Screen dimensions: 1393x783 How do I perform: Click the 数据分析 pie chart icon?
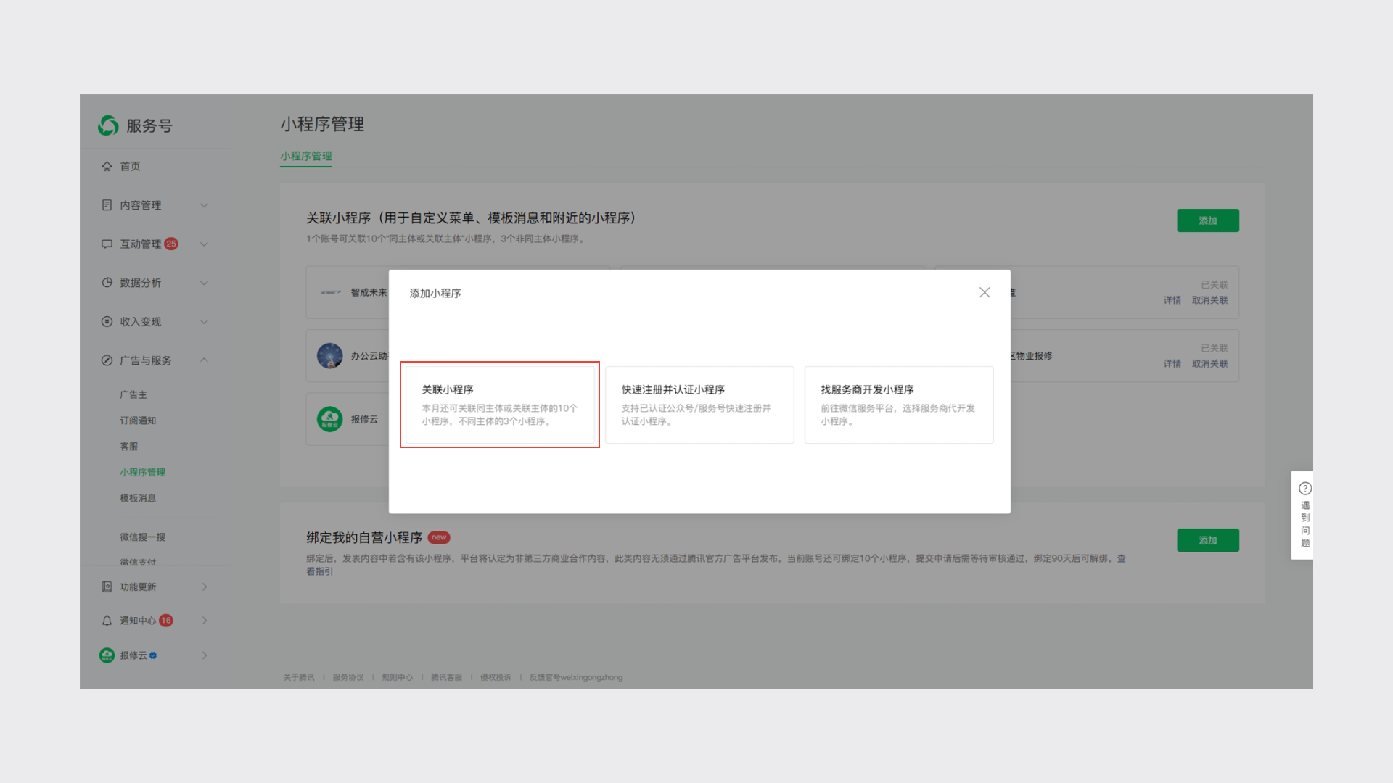(x=107, y=283)
